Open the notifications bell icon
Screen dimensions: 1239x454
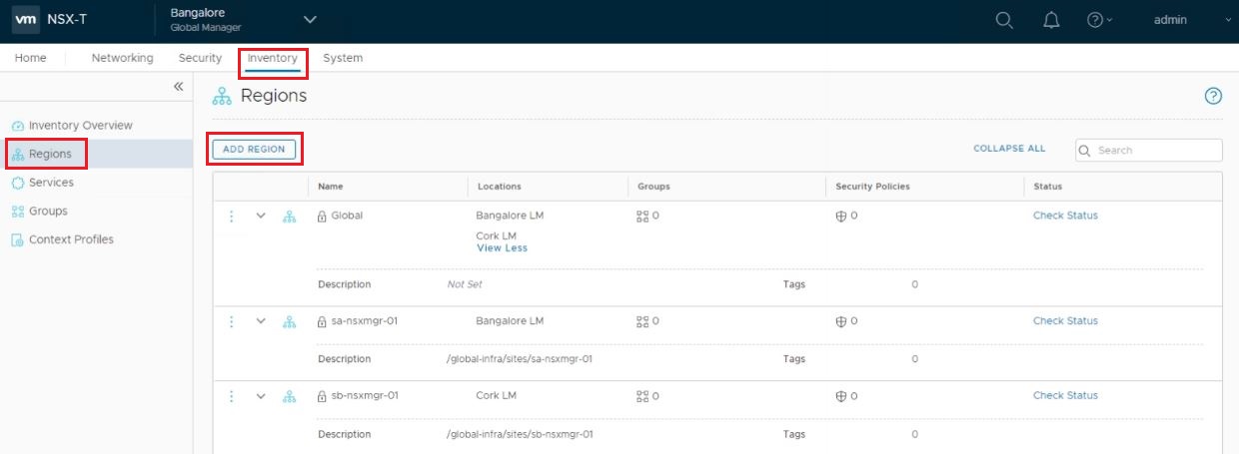point(1051,21)
